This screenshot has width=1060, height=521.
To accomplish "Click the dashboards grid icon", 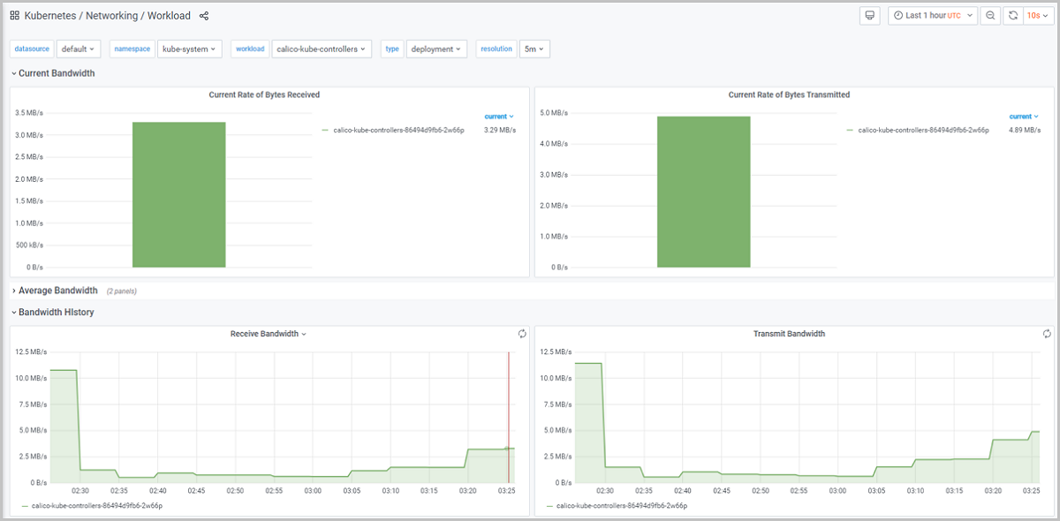I will [x=15, y=16].
